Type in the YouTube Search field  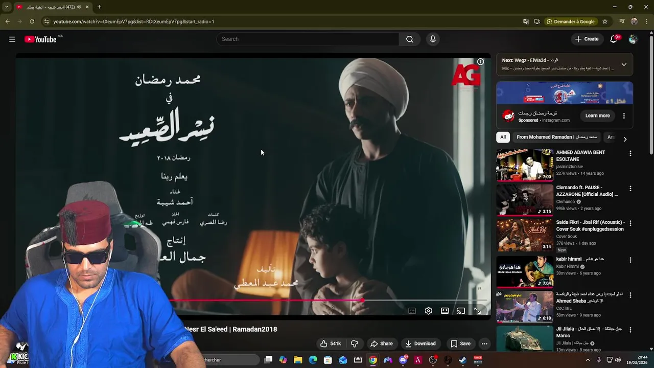pyautogui.click(x=309, y=39)
